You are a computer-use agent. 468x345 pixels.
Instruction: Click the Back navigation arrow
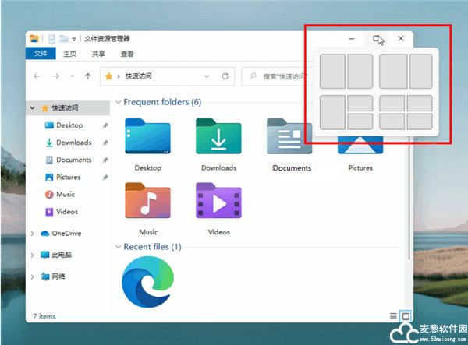tap(37, 76)
